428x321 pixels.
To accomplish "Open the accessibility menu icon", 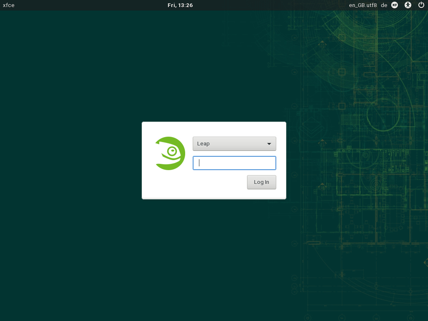I will tap(408, 5).
